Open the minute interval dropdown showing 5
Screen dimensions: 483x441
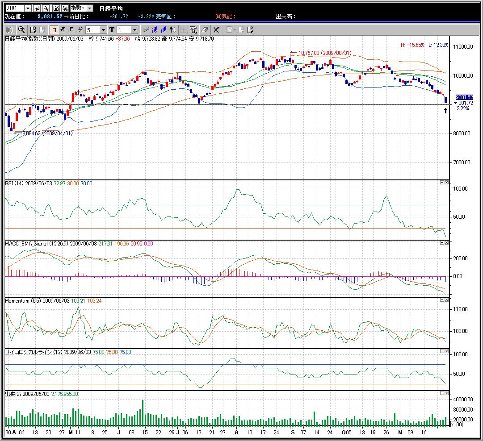[x=103, y=30]
